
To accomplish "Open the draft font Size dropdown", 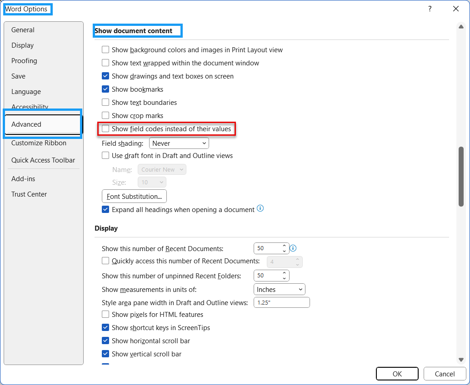I will click(x=152, y=183).
